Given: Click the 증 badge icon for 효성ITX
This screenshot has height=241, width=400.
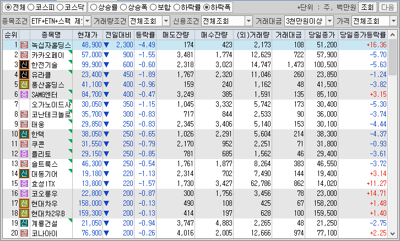Looking at the screenshot, I should tap(24, 183).
